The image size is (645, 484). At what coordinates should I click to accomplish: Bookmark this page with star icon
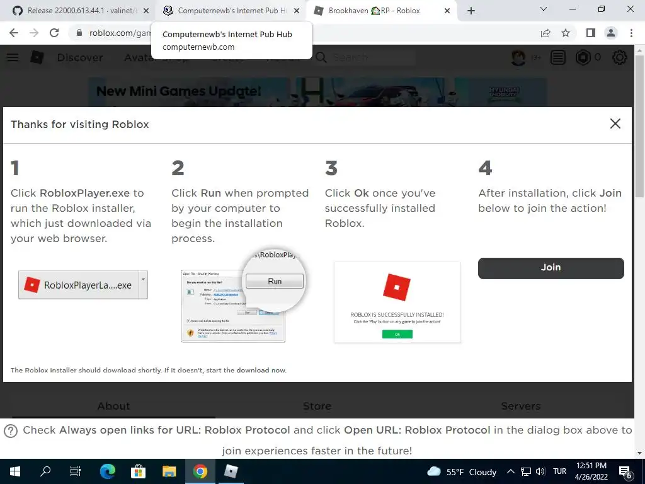click(x=566, y=33)
